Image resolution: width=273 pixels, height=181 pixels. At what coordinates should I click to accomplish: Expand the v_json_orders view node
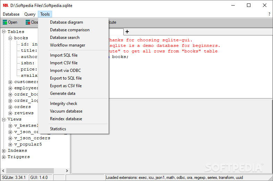(10, 138)
